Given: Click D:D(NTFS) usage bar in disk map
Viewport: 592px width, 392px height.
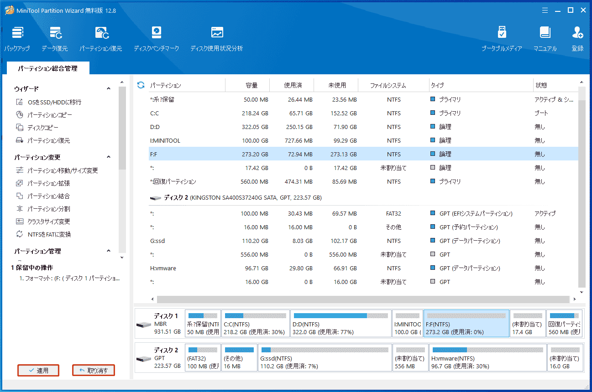Looking at the screenshot, I should [341, 315].
